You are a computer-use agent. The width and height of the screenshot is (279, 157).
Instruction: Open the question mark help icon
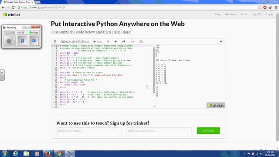(x=108, y=41)
